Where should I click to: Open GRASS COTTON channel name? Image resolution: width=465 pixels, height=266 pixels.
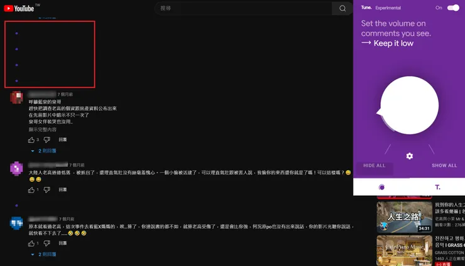(449, 253)
